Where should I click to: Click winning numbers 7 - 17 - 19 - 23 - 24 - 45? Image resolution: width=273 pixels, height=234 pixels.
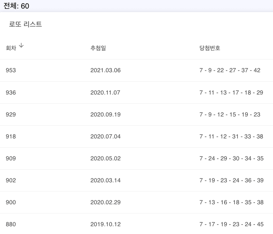(231, 224)
